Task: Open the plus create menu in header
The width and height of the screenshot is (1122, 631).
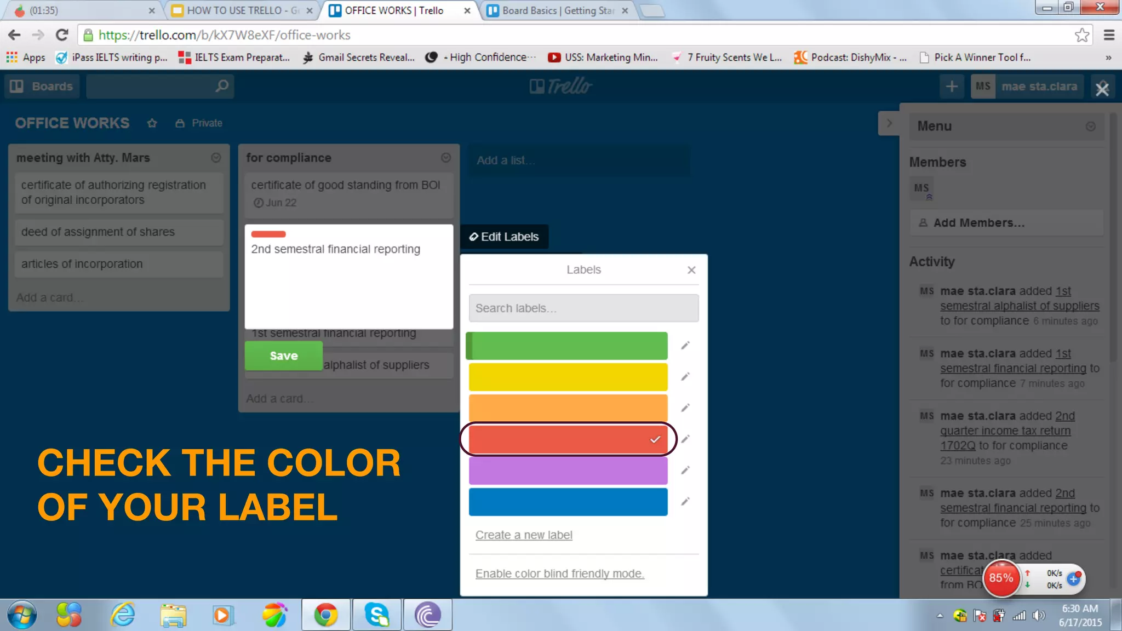Action: 952,87
